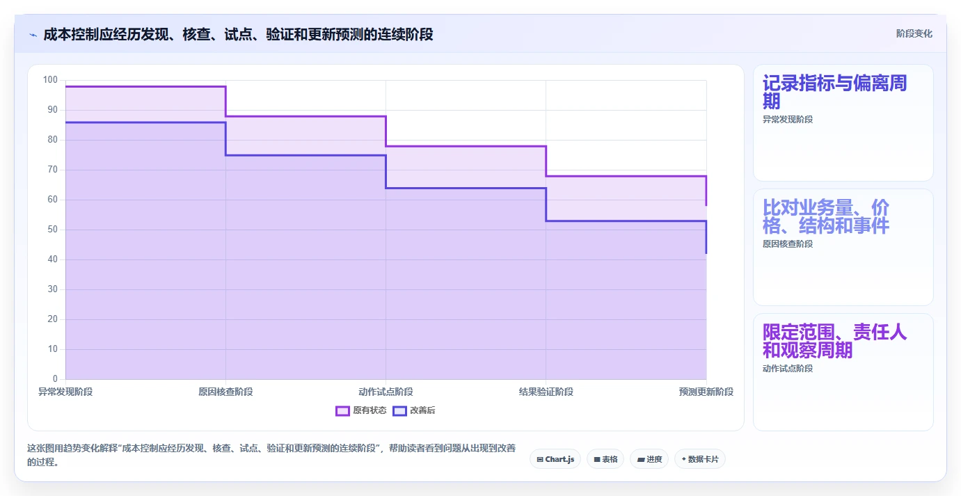Screen dimensions: 961x496
Task: Click the 异常发现阶段 x-axis label
Action: coord(65,392)
